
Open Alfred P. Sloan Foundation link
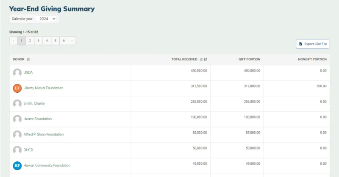[x=44, y=134]
